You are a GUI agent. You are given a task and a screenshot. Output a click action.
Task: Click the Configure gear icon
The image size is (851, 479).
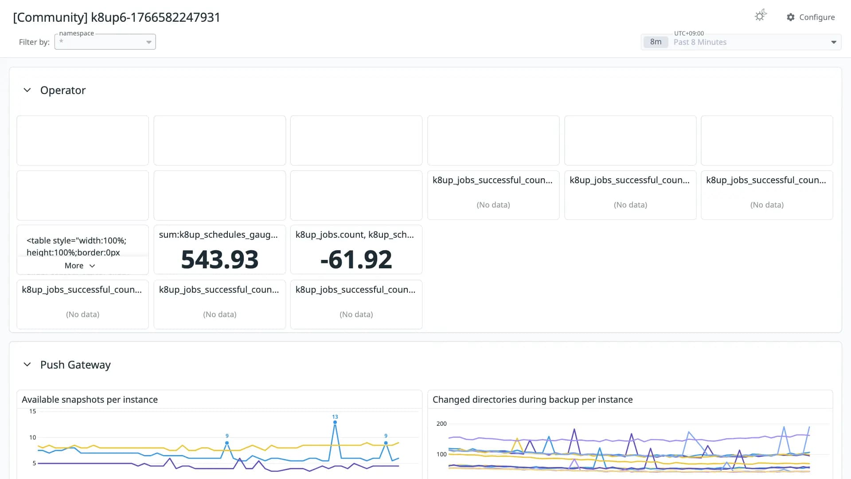791,17
